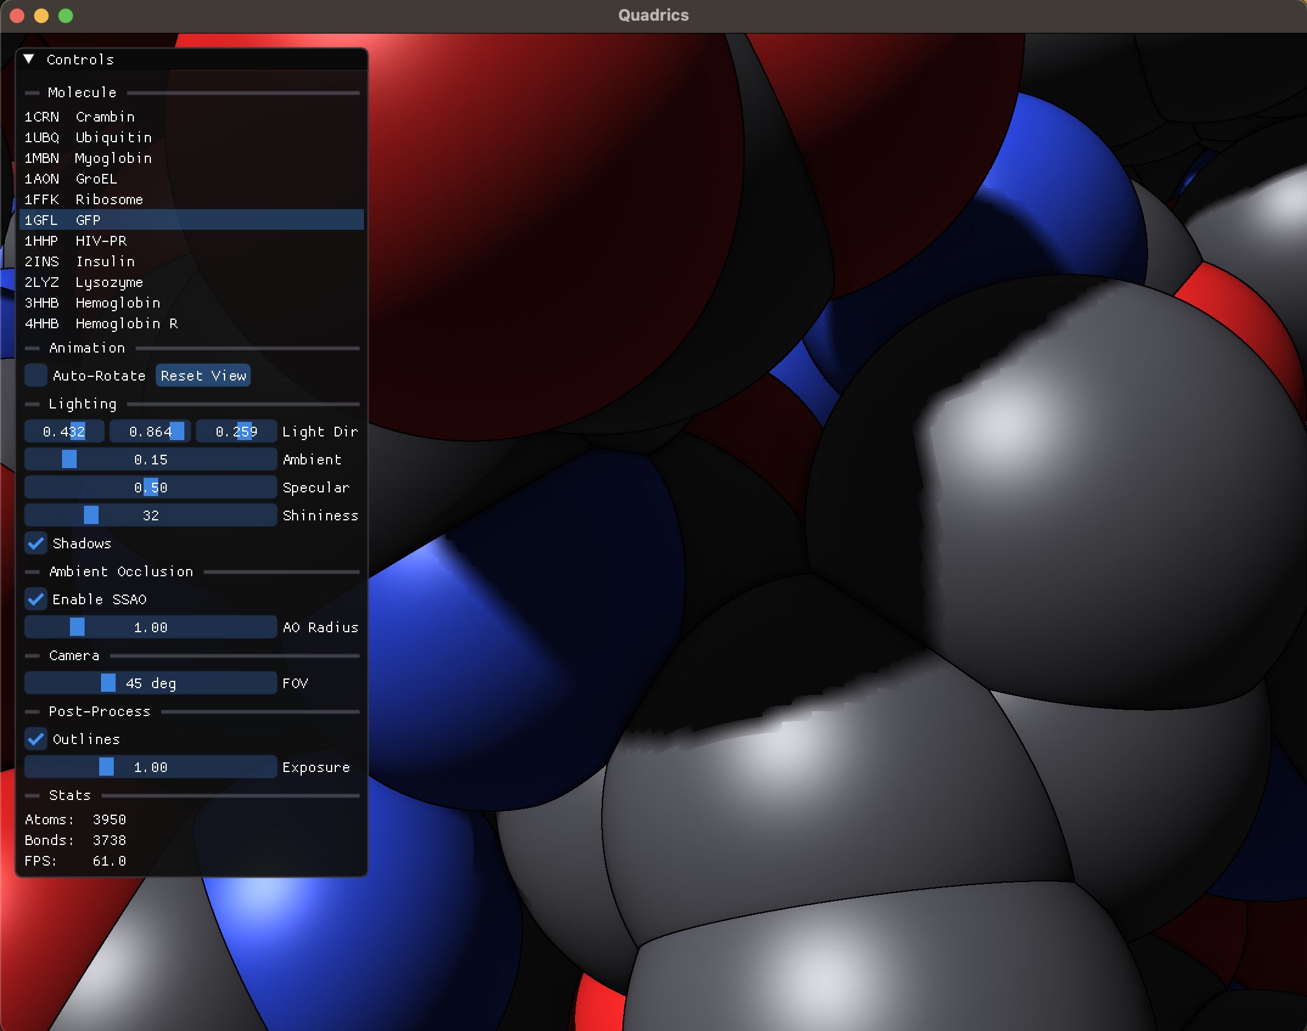The width and height of the screenshot is (1307, 1031).
Task: Click the Bonds count 3738
Action: click(110, 840)
